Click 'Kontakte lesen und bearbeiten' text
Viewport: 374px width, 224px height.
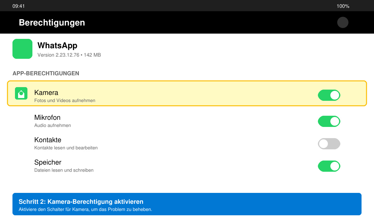(x=66, y=148)
